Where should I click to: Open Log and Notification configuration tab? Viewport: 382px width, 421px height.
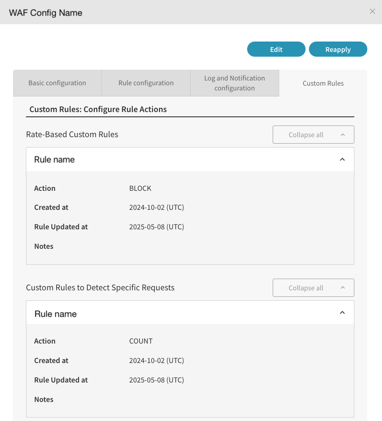click(235, 83)
